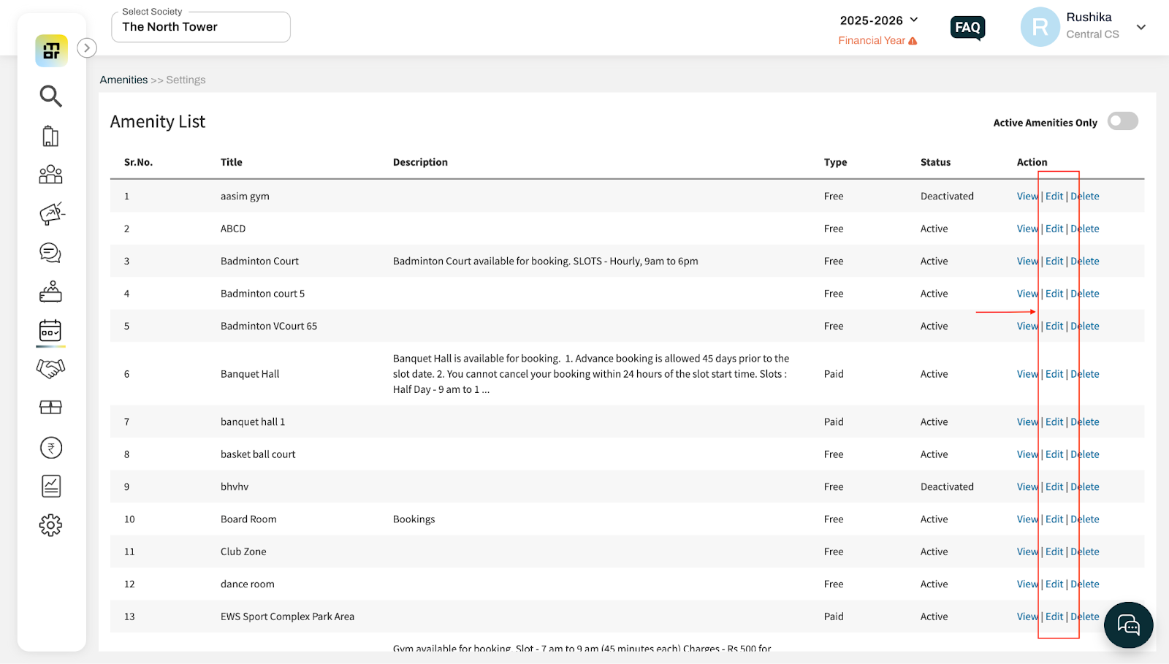
Task: Click the Settings breadcrumb
Action: point(186,80)
